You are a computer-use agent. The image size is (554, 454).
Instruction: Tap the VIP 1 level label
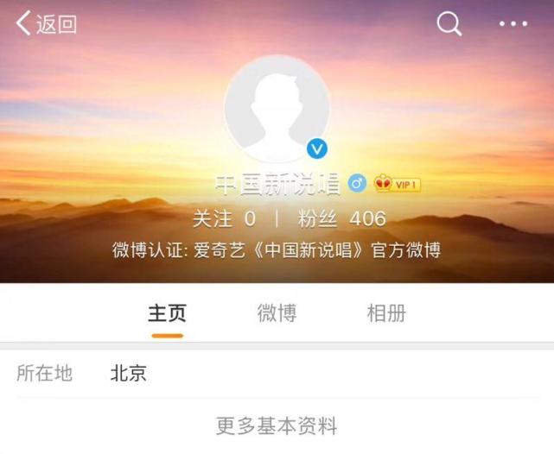coord(406,185)
